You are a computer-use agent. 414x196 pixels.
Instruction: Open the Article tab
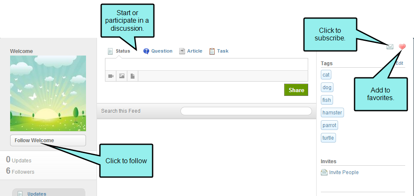click(191, 51)
